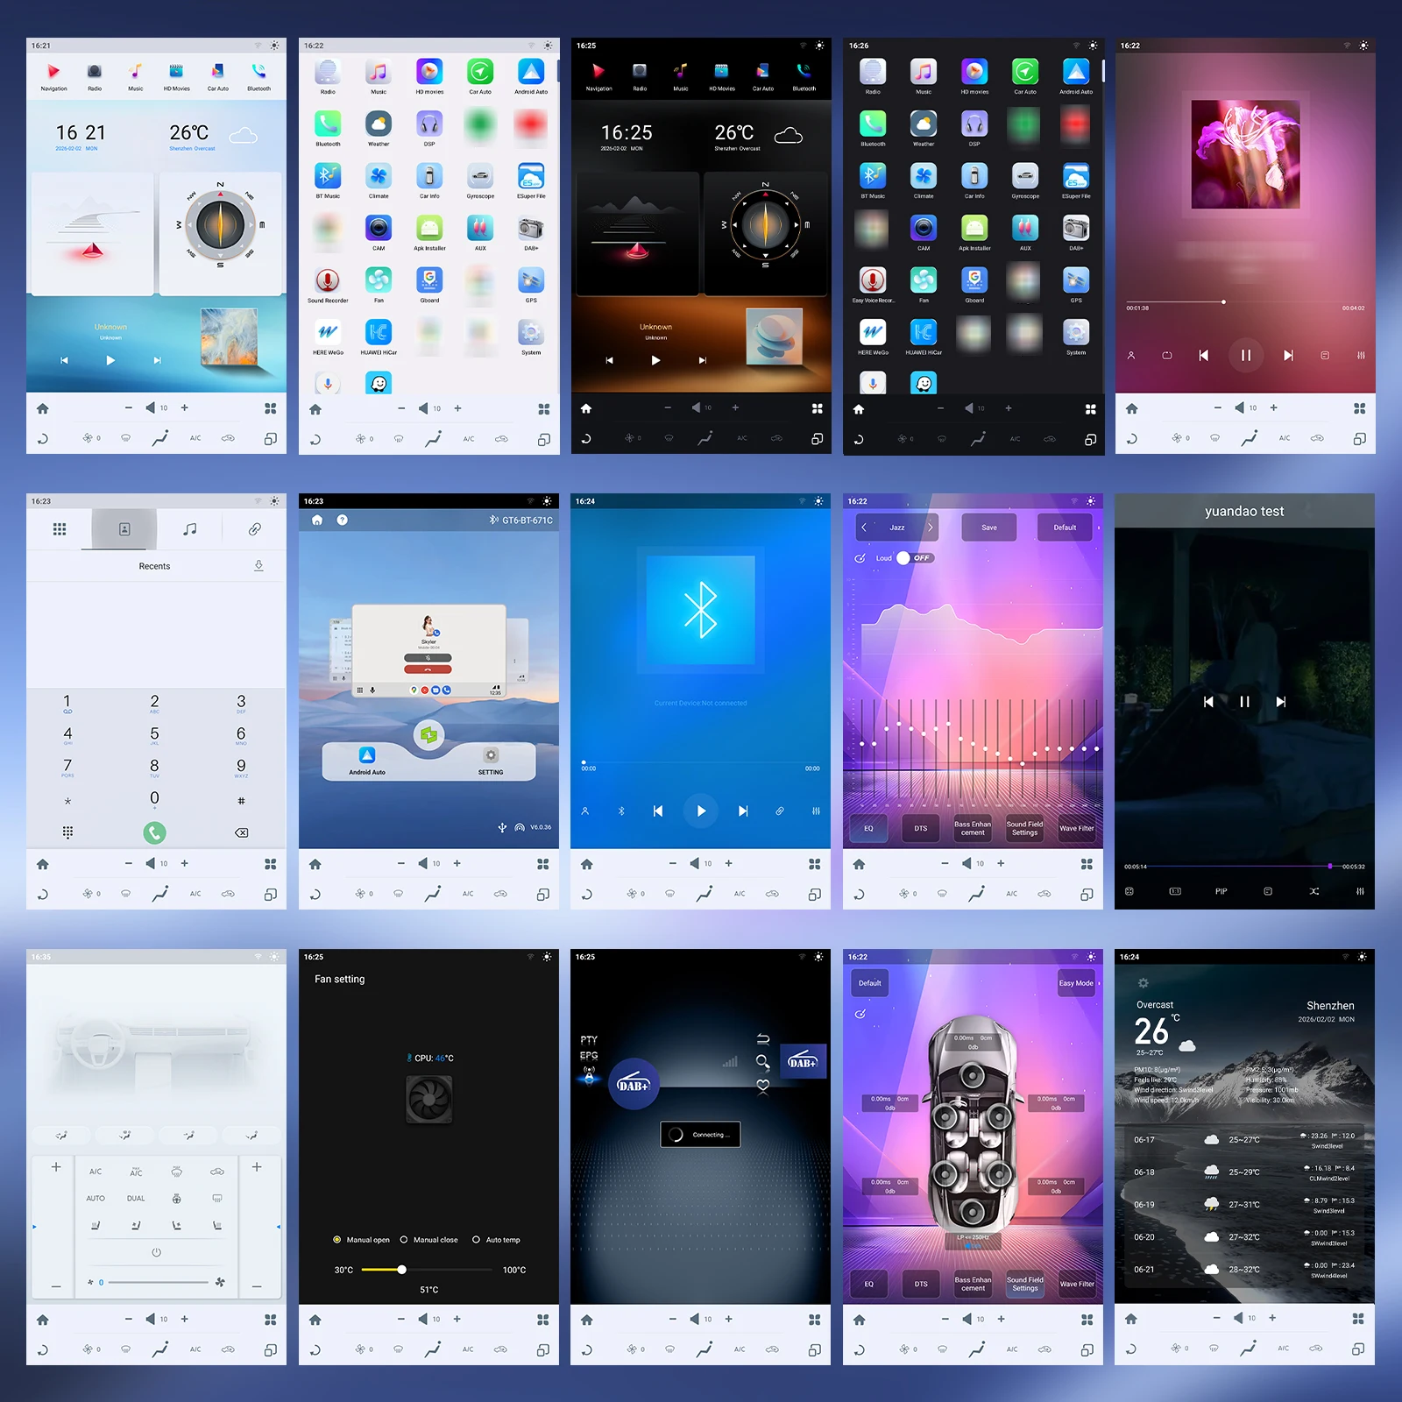Open Apk Installer in the dark app grid
The width and height of the screenshot is (1402, 1402).
(974, 232)
